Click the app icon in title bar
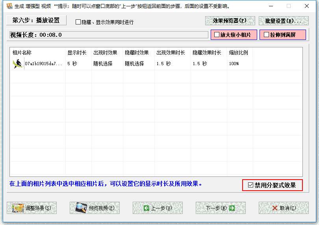319x225 pixels. (x=9, y=6)
